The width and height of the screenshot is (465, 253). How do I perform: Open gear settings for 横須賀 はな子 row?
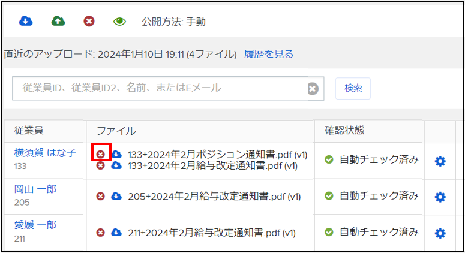pyautogui.click(x=440, y=161)
